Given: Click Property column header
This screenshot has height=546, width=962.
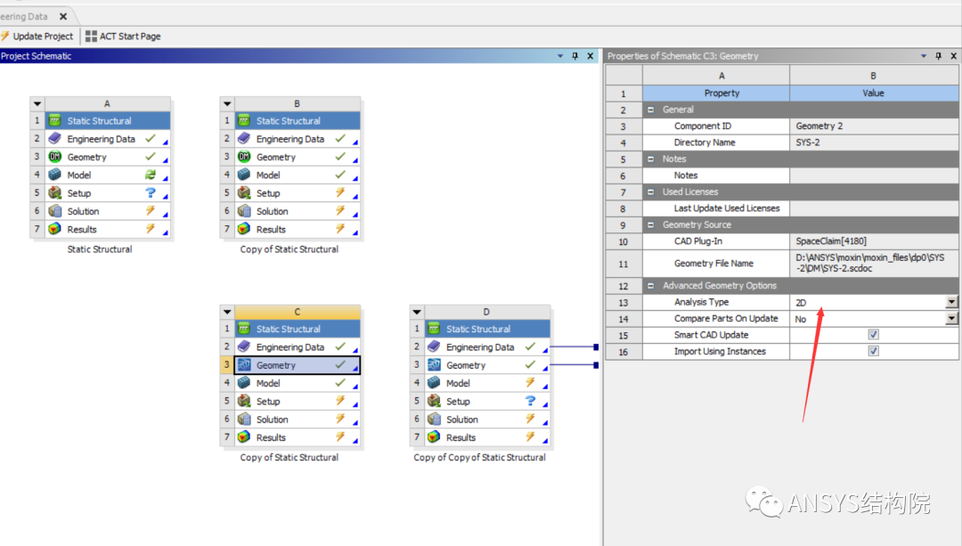Looking at the screenshot, I should 716,94.
